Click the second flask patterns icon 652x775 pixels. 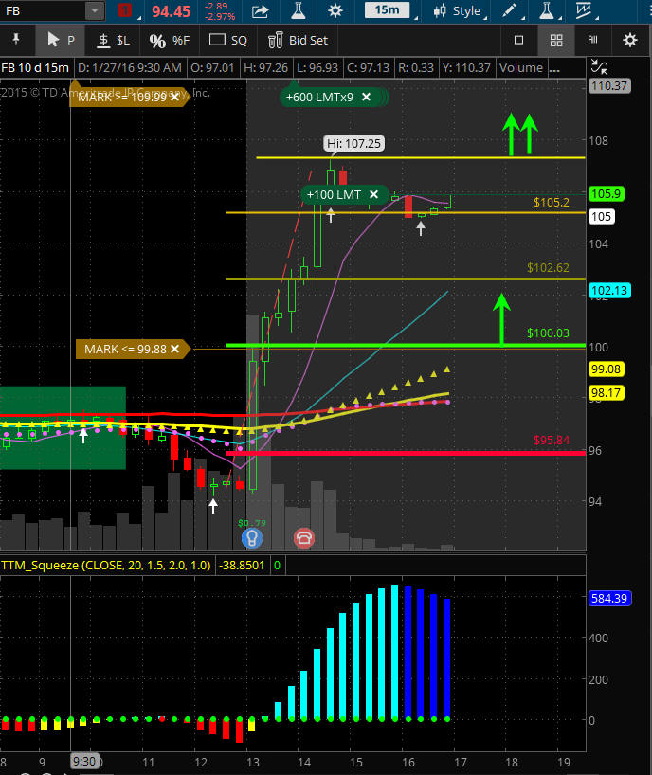tap(546, 10)
